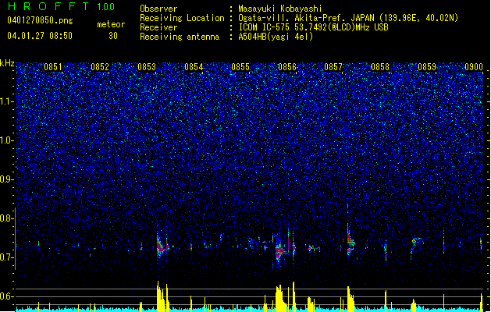
Task: Click the 0852 time marker
Action: [100, 66]
